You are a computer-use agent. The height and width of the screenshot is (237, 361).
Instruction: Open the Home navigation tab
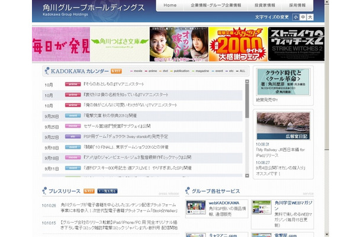point(170,5)
